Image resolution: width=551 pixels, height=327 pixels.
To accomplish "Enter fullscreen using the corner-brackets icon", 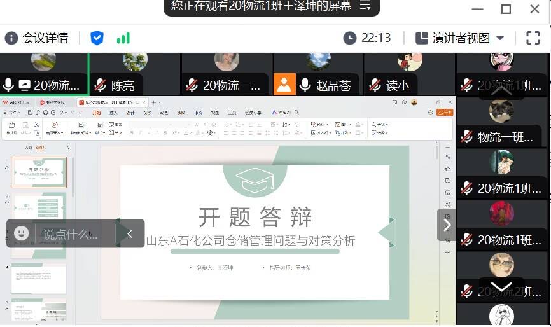I will click(x=533, y=38).
